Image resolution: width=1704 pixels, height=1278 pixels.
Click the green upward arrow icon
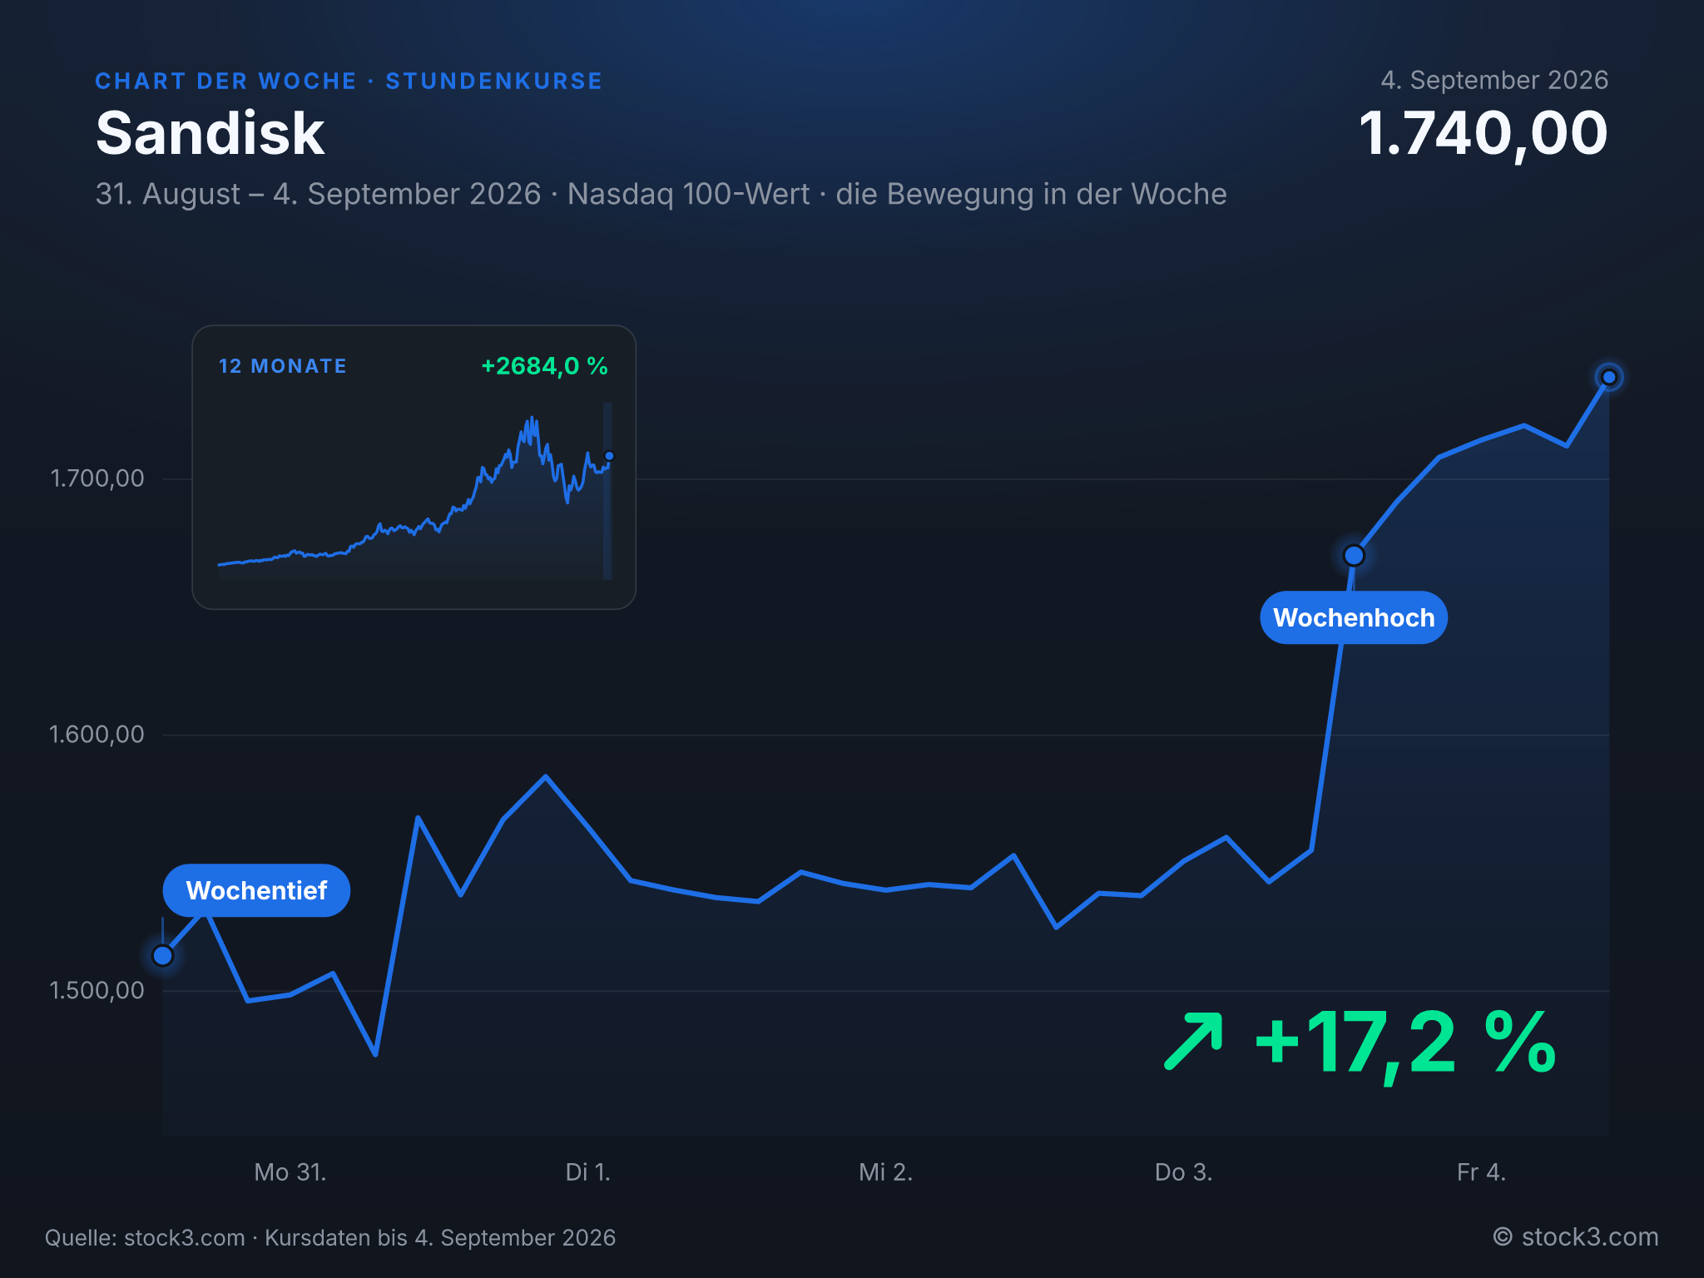(x=1194, y=1041)
